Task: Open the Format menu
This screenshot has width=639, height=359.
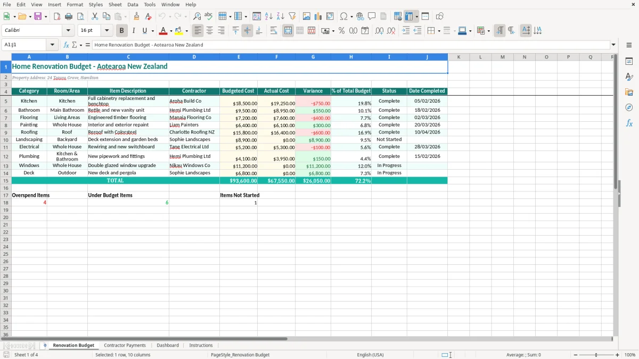Action: [75, 4]
